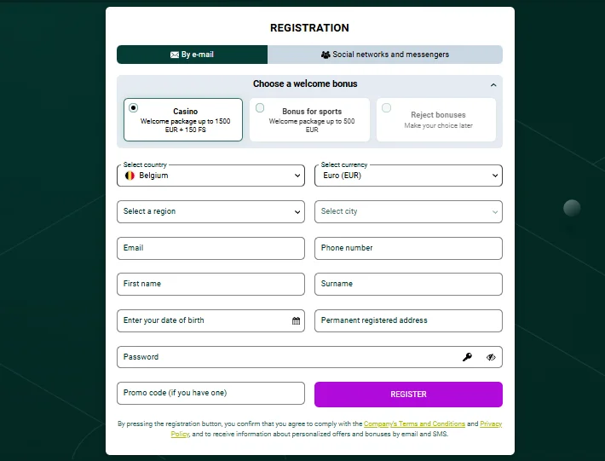Collapse the Choose a welcome bonus section
Screen dimensions: 605x461
(493, 85)
